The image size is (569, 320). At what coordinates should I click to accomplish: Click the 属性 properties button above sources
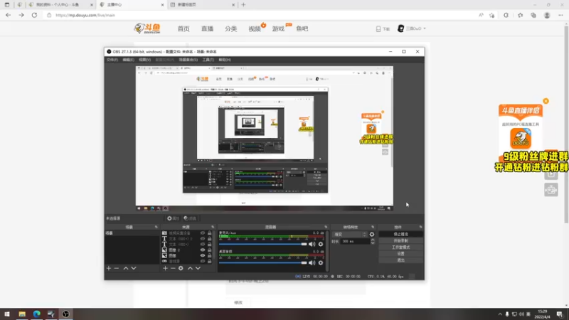(x=173, y=218)
